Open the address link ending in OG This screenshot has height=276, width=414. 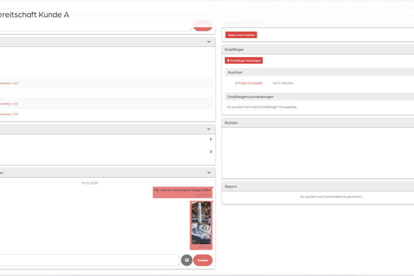pos(9,114)
